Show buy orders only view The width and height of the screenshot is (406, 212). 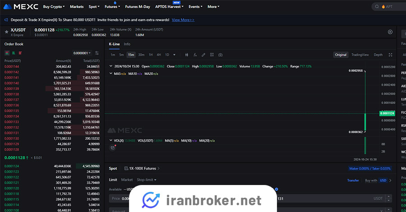point(14,53)
